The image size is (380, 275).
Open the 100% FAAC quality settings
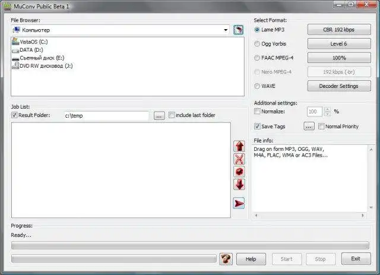coord(339,58)
